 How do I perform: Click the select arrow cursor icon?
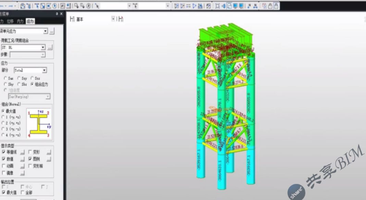pos(97,6)
